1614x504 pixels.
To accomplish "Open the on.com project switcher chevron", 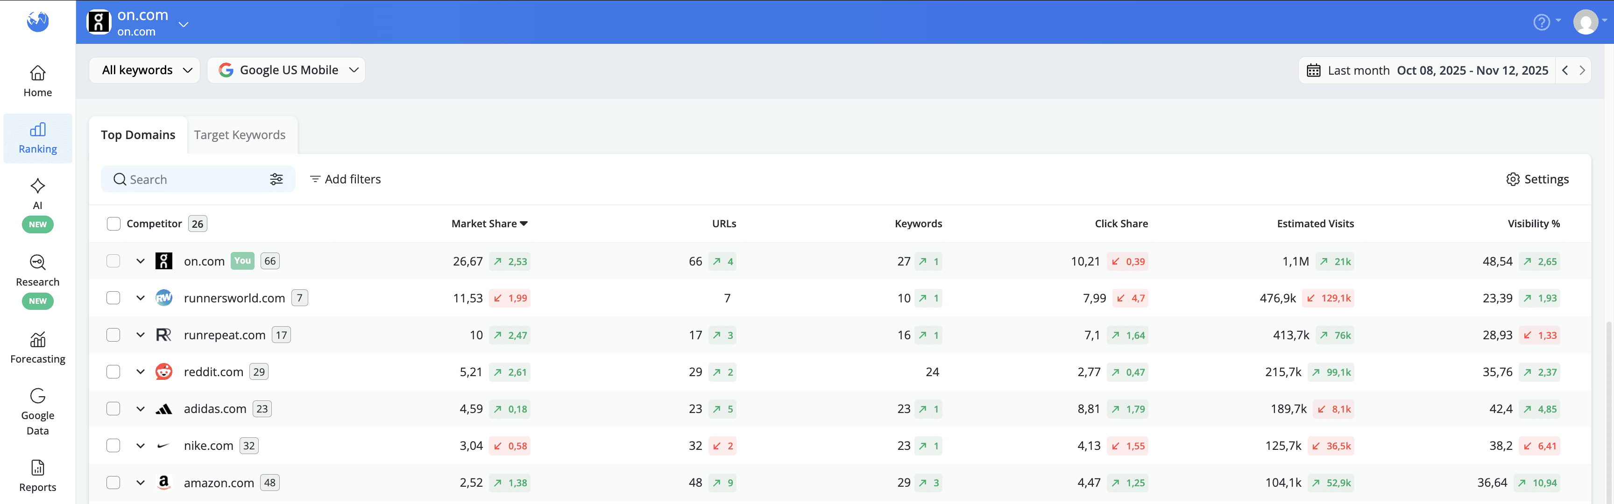I will (x=184, y=24).
